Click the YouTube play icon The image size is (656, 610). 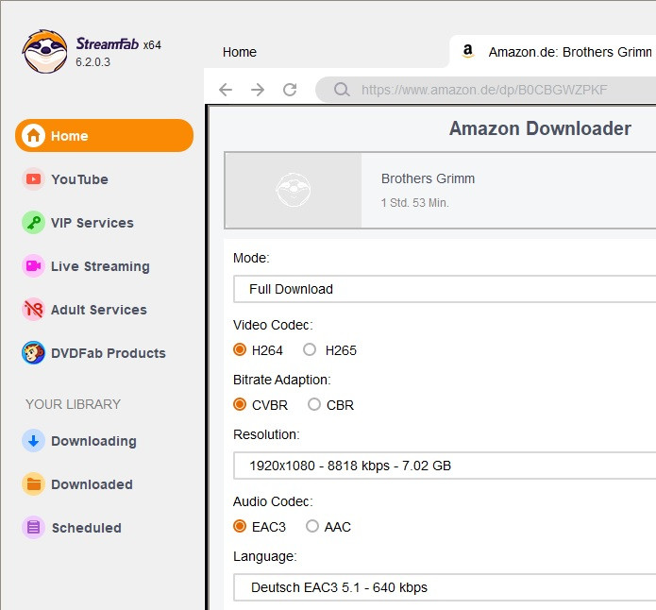[33, 179]
